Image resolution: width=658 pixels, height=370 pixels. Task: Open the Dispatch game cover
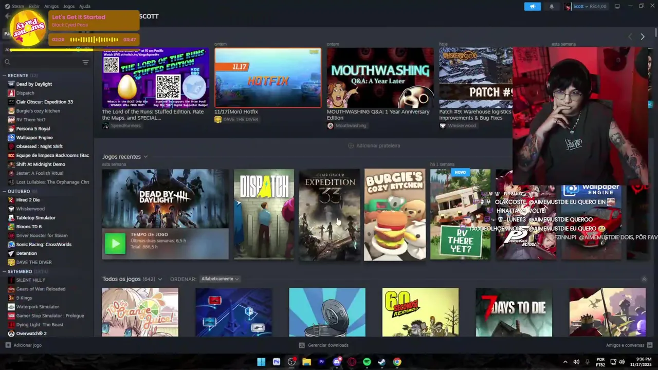pyautogui.click(x=264, y=215)
